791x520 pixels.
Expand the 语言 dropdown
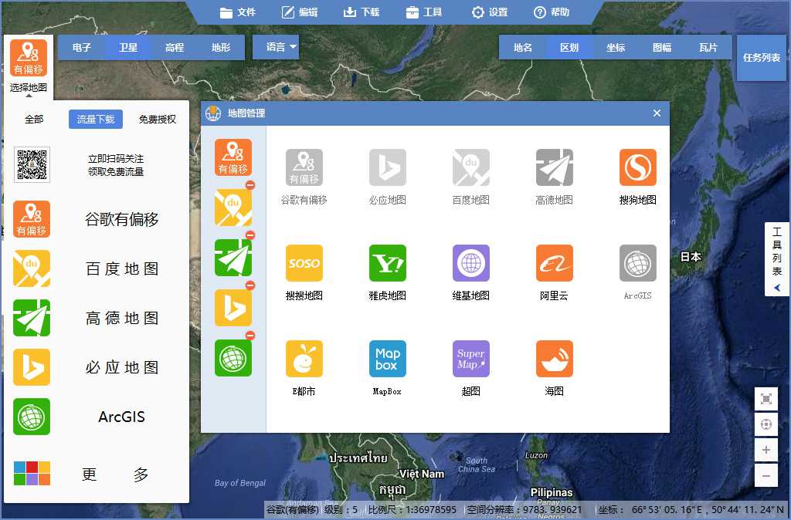276,47
